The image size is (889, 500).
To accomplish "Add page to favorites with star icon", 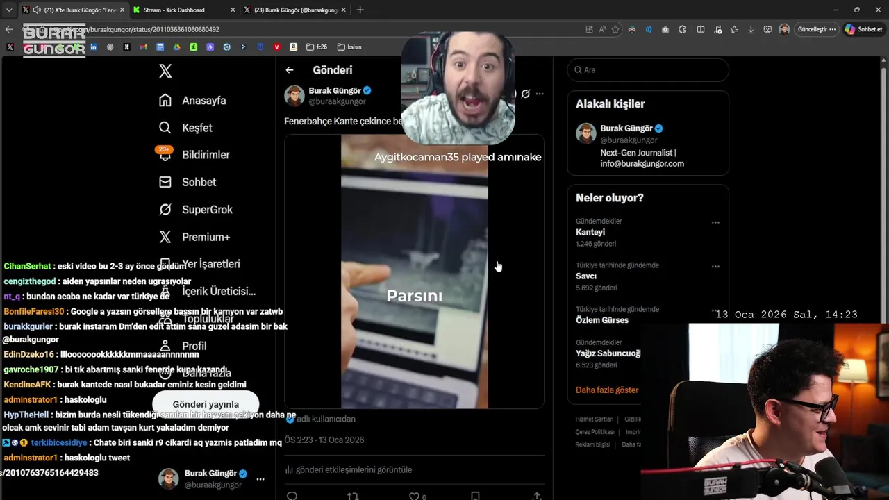I will [615, 30].
